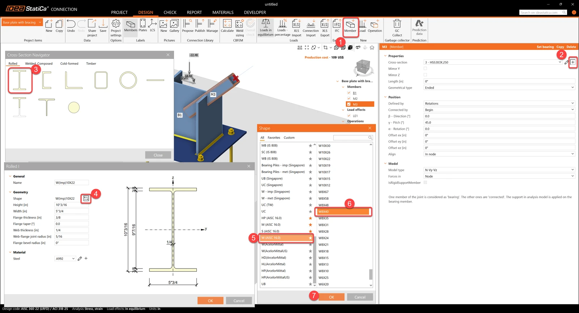
Task: Select W8X40 in the shape list
Action: pos(343,212)
